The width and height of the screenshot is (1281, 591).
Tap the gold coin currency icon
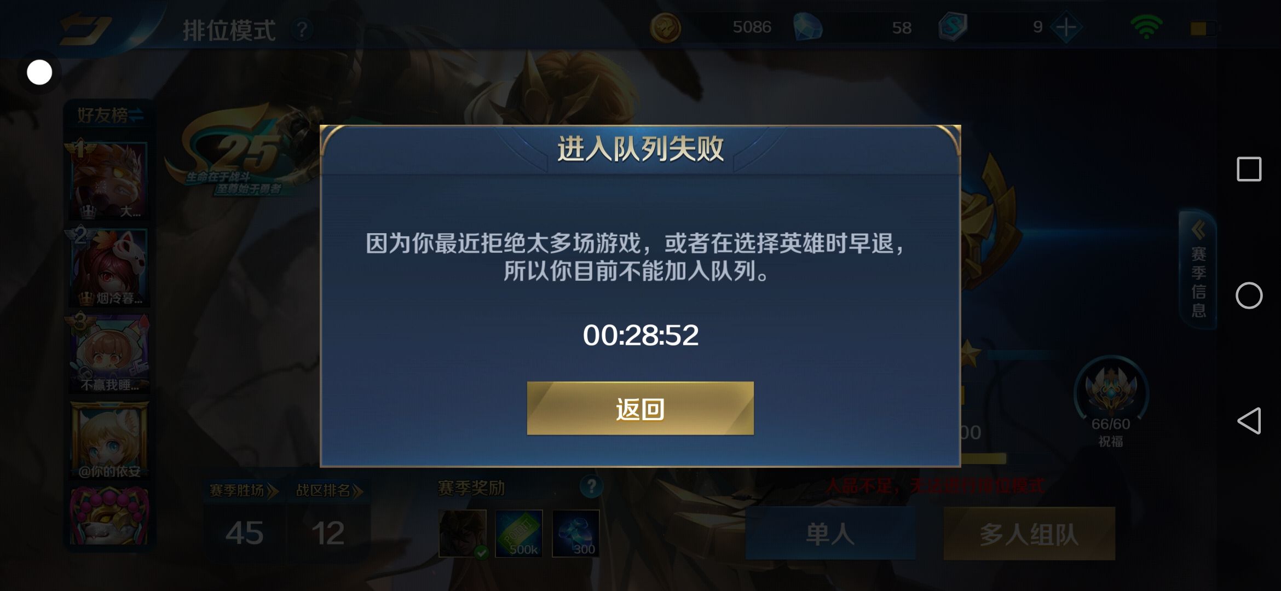pos(665,27)
